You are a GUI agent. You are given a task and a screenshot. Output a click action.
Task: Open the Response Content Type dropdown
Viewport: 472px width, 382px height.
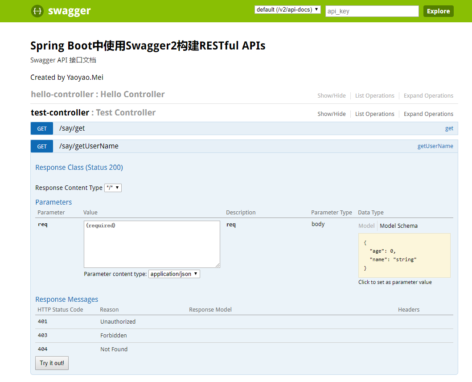click(x=113, y=188)
